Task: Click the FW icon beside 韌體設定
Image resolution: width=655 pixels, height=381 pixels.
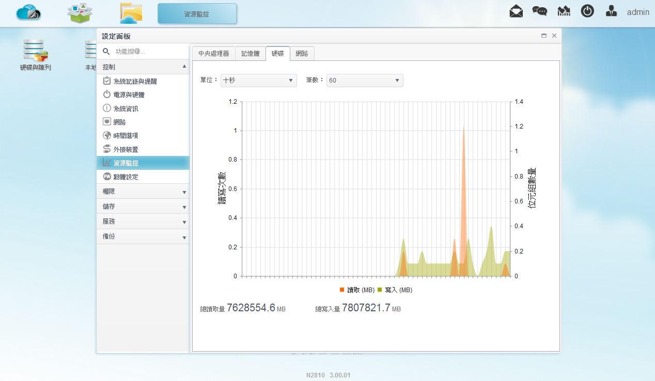Action: click(x=107, y=176)
